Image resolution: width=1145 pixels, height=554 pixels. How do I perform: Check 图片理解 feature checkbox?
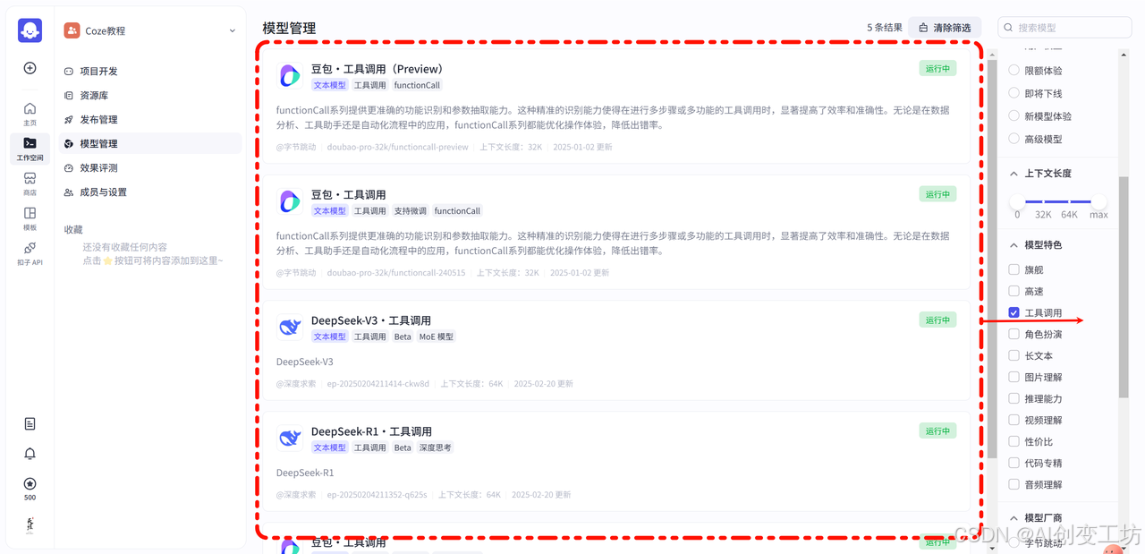pos(1014,377)
